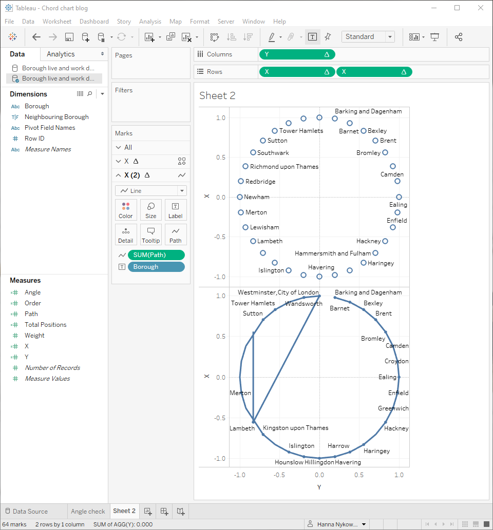The width and height of the screenshot is (493, 530).
Task: Click the Sort descending icon
Action: [248, 37]
